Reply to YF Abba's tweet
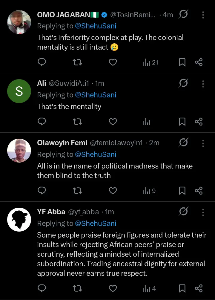The height and width of the screenshot is (300, 215). [42, 288]
